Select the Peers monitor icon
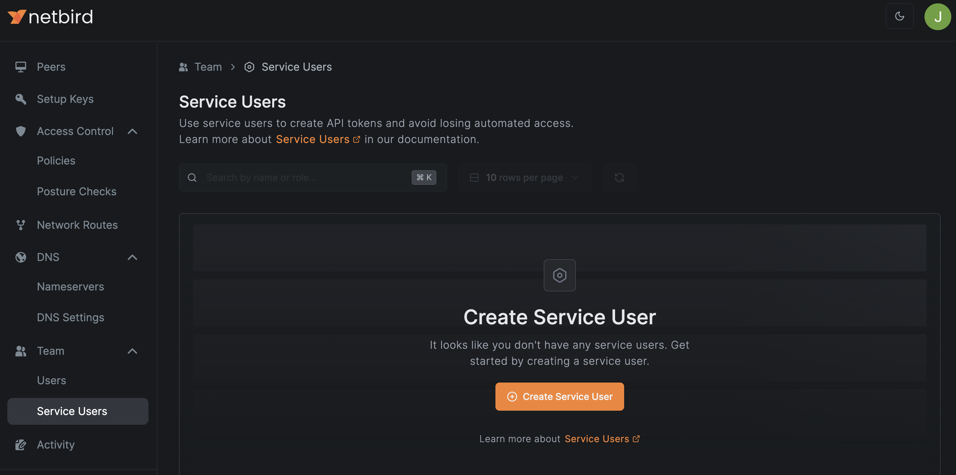This screenshot has height=475, width=956. (x=20, y=66)
